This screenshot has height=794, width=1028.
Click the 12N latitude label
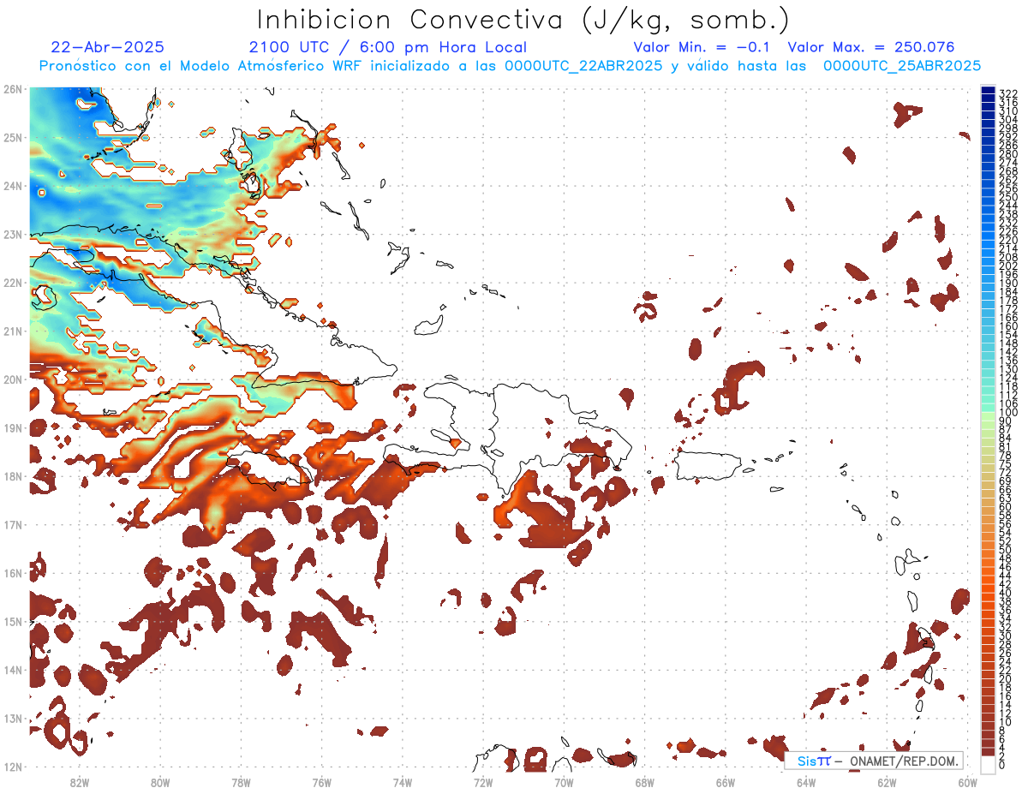(12, 767)
